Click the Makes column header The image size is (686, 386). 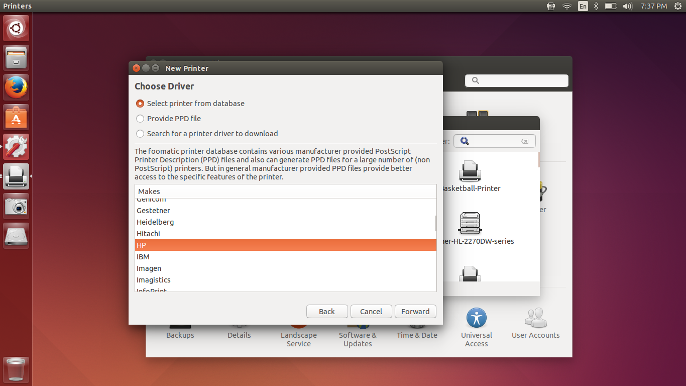click(286, 191)
